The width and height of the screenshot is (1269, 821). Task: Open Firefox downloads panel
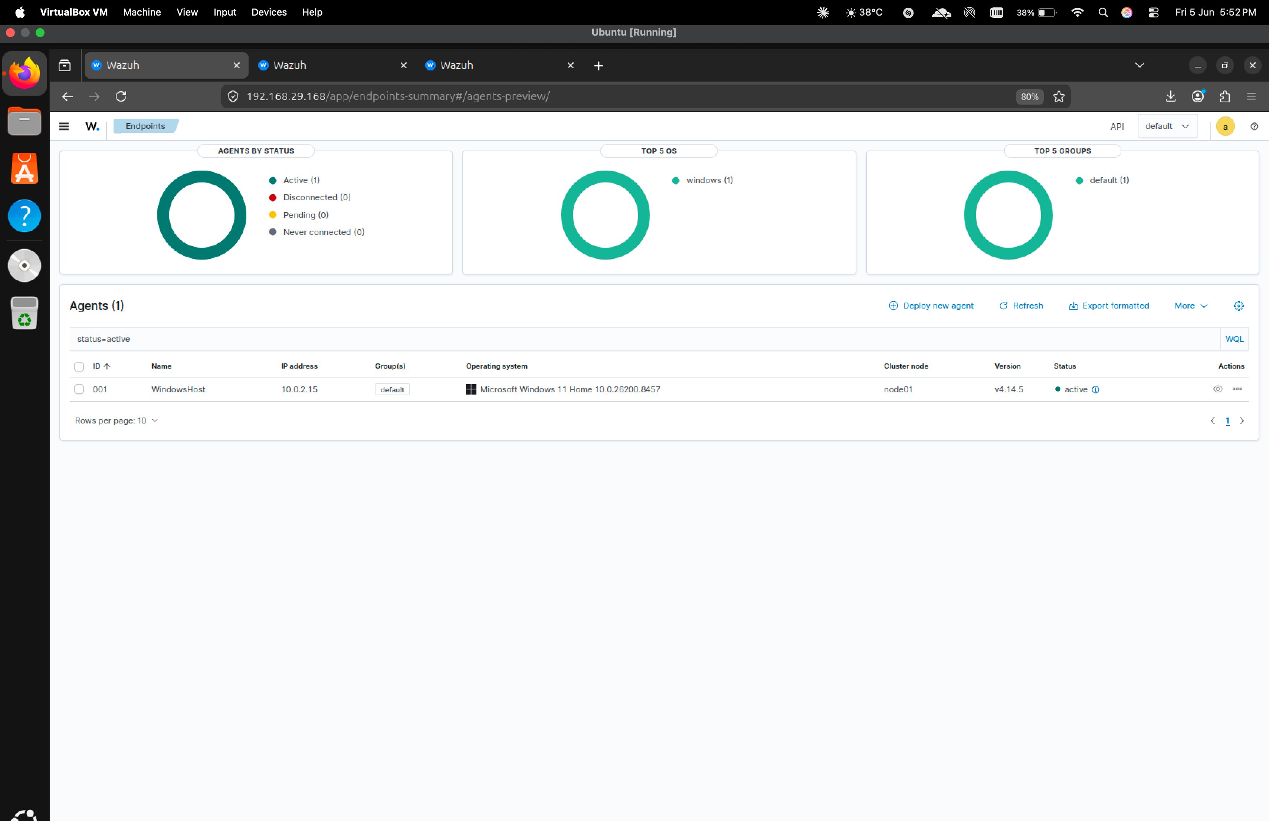1170,96
